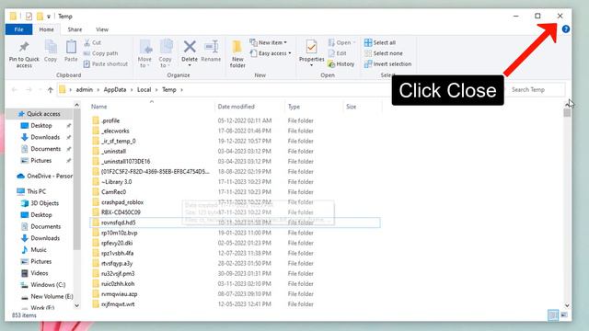Open the File menu tab
The height and width of the screenshot is (331, 589).
pyautogui.click(x=18, y=29)
